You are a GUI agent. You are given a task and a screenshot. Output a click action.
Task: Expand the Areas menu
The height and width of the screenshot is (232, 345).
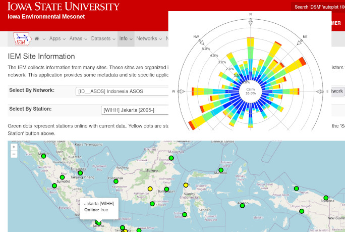point(78,39)
